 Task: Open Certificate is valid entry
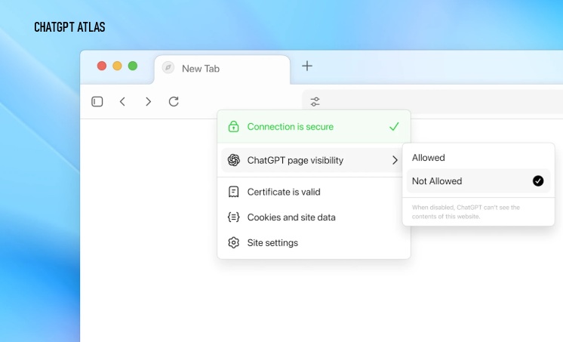click(x=314, y=192)
